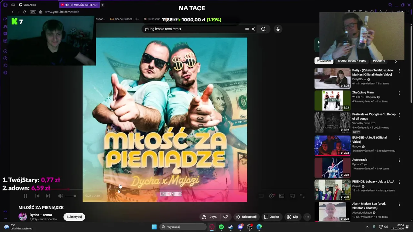413x232 pixels.
Task: Toggle the browser VPN badge
Action: [x=33, y=12]
